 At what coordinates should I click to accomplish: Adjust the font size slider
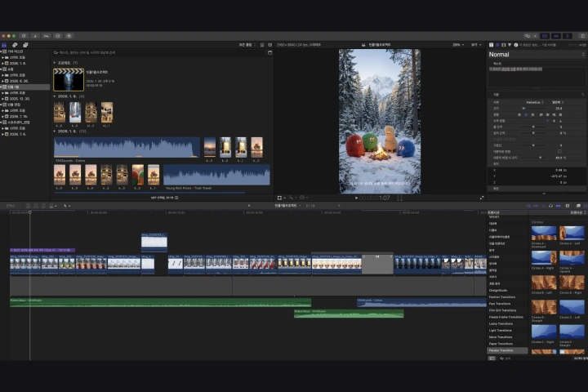click(534, 109)
